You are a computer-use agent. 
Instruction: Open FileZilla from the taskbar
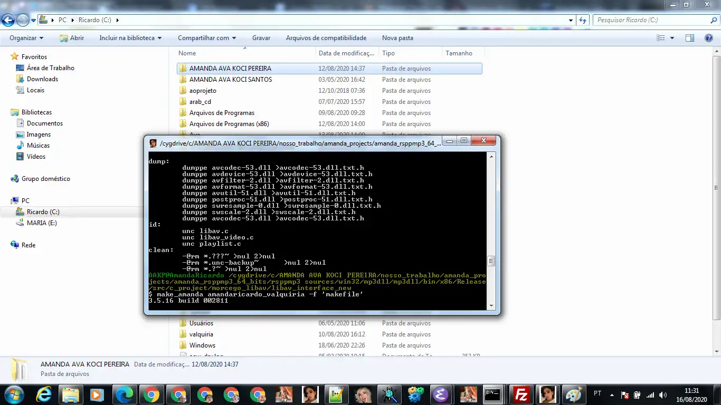point(521,394)
